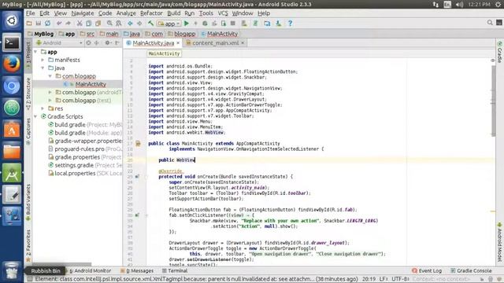Viewport: 504px width, 283px height.
Task: Open the app run configuration dropdown
Action: click(169, 24)
